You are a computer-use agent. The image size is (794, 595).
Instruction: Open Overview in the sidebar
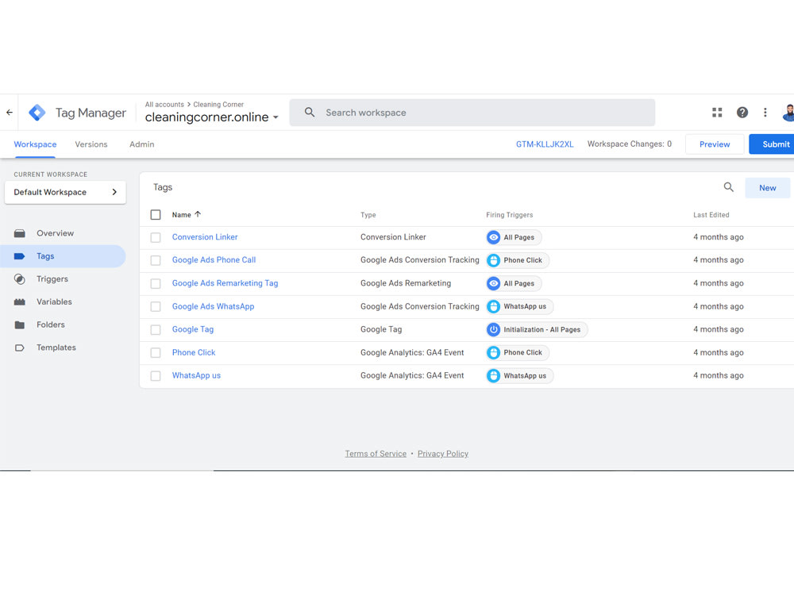tap(56, 233)
